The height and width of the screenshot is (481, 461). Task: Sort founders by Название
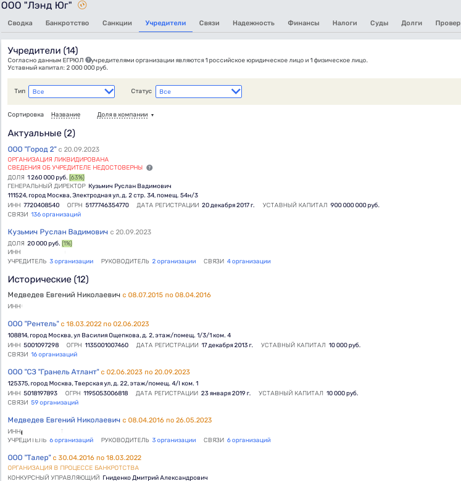click(65, 115)
